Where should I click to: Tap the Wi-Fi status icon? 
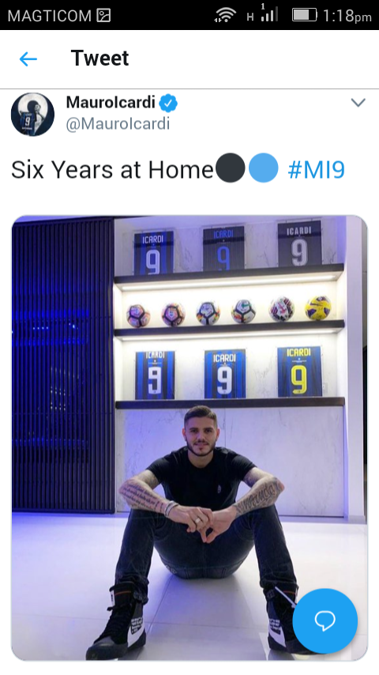(225, 15)
